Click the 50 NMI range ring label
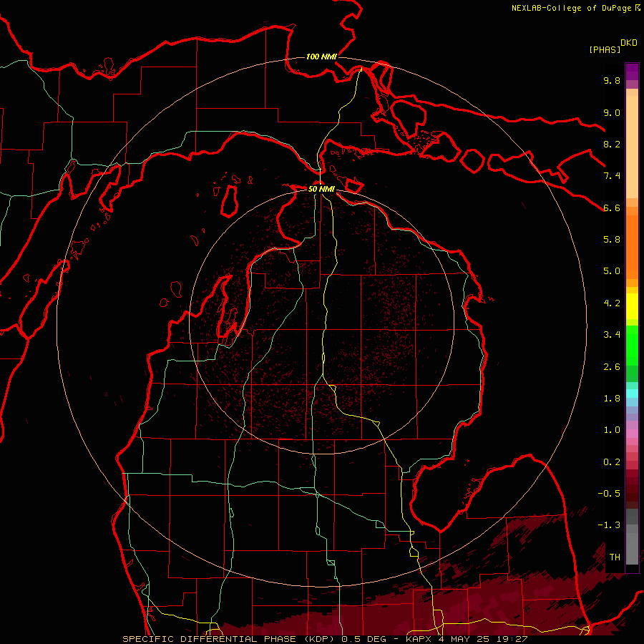Viewport: 644px width, 644px height. pos(321,189)
